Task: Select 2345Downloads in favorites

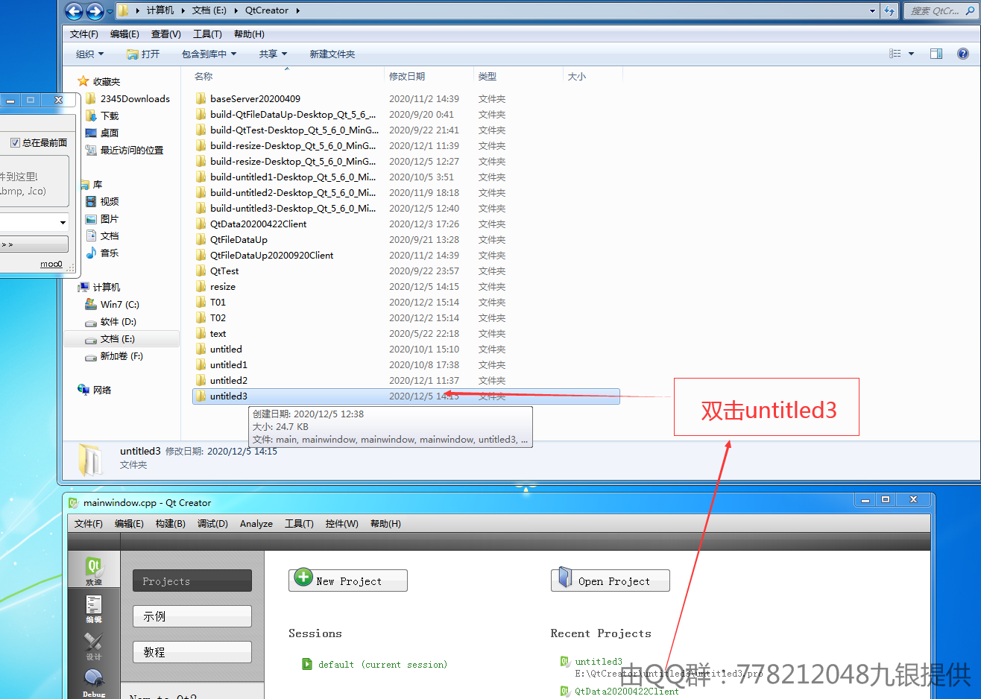Action: pyautogui.click(x=135, y=98)
